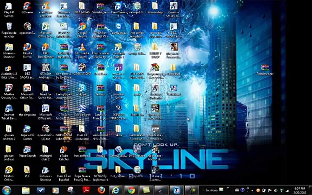Select the 'hot coffee remplazo' folder

pyautogui.click(x=137, y=30)
